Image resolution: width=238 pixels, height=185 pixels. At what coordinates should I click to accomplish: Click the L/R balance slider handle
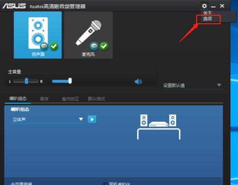pos(27,81)
